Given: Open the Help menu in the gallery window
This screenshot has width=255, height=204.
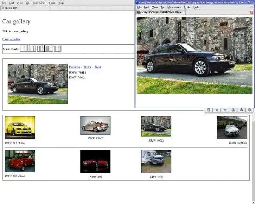Looking at the screenshot, I should pyautogui.click(x=61, y=3).
